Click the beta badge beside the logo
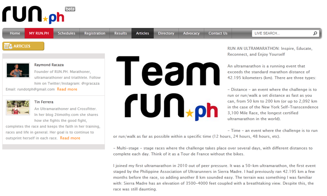This screenshot has height=196, width=327. point(70,9)
